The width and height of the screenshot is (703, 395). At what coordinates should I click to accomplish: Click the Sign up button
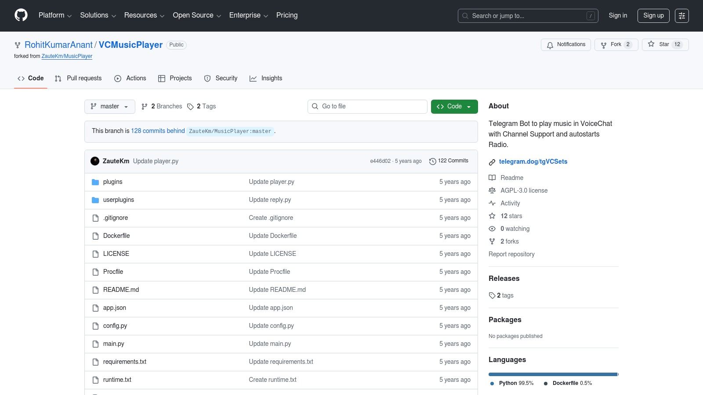(x=654, y=15)
